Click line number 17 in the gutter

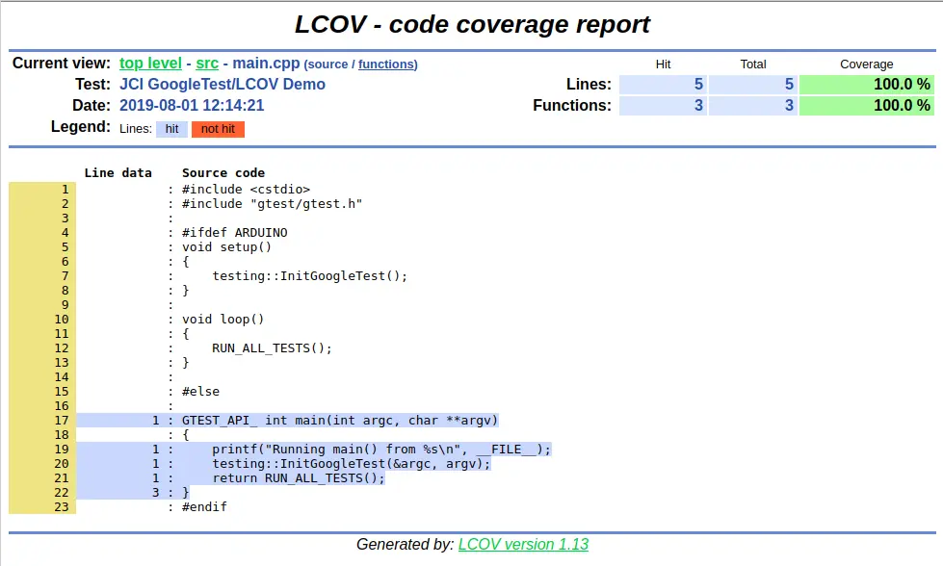62,420
